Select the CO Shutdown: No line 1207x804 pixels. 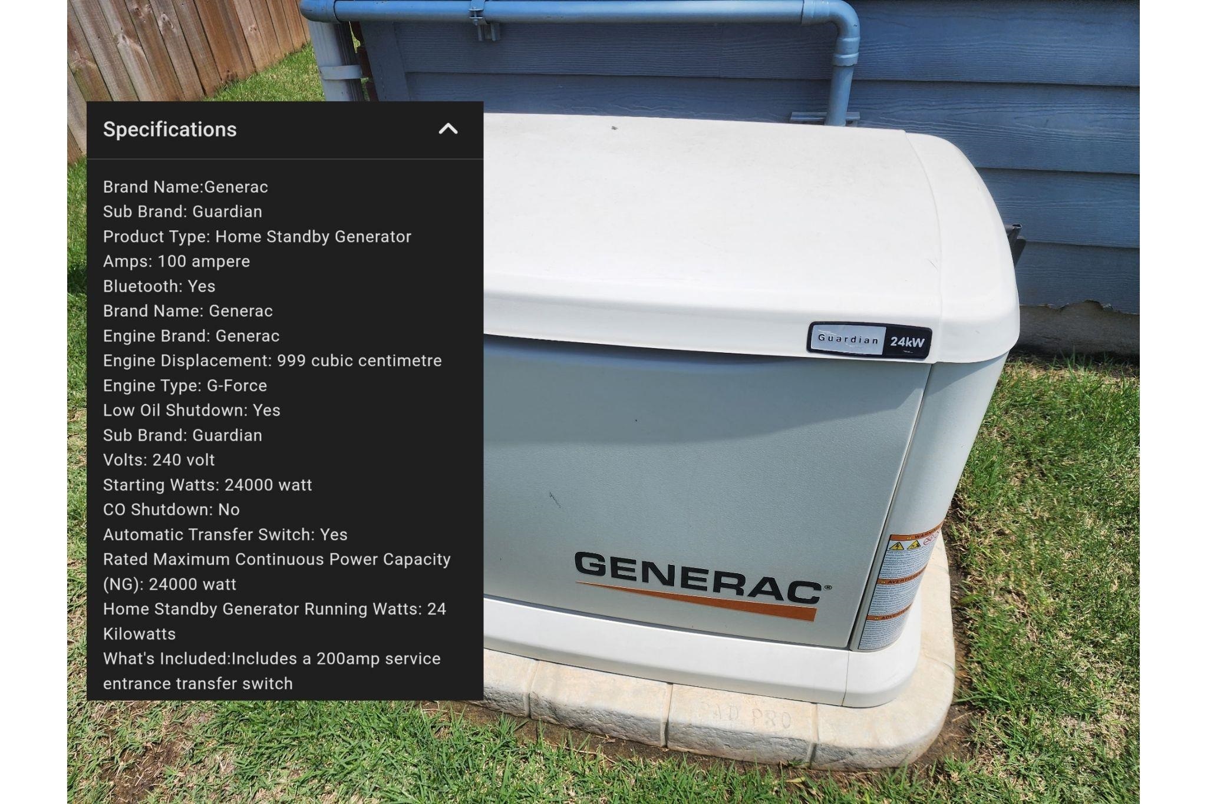(x=172, y=509)
